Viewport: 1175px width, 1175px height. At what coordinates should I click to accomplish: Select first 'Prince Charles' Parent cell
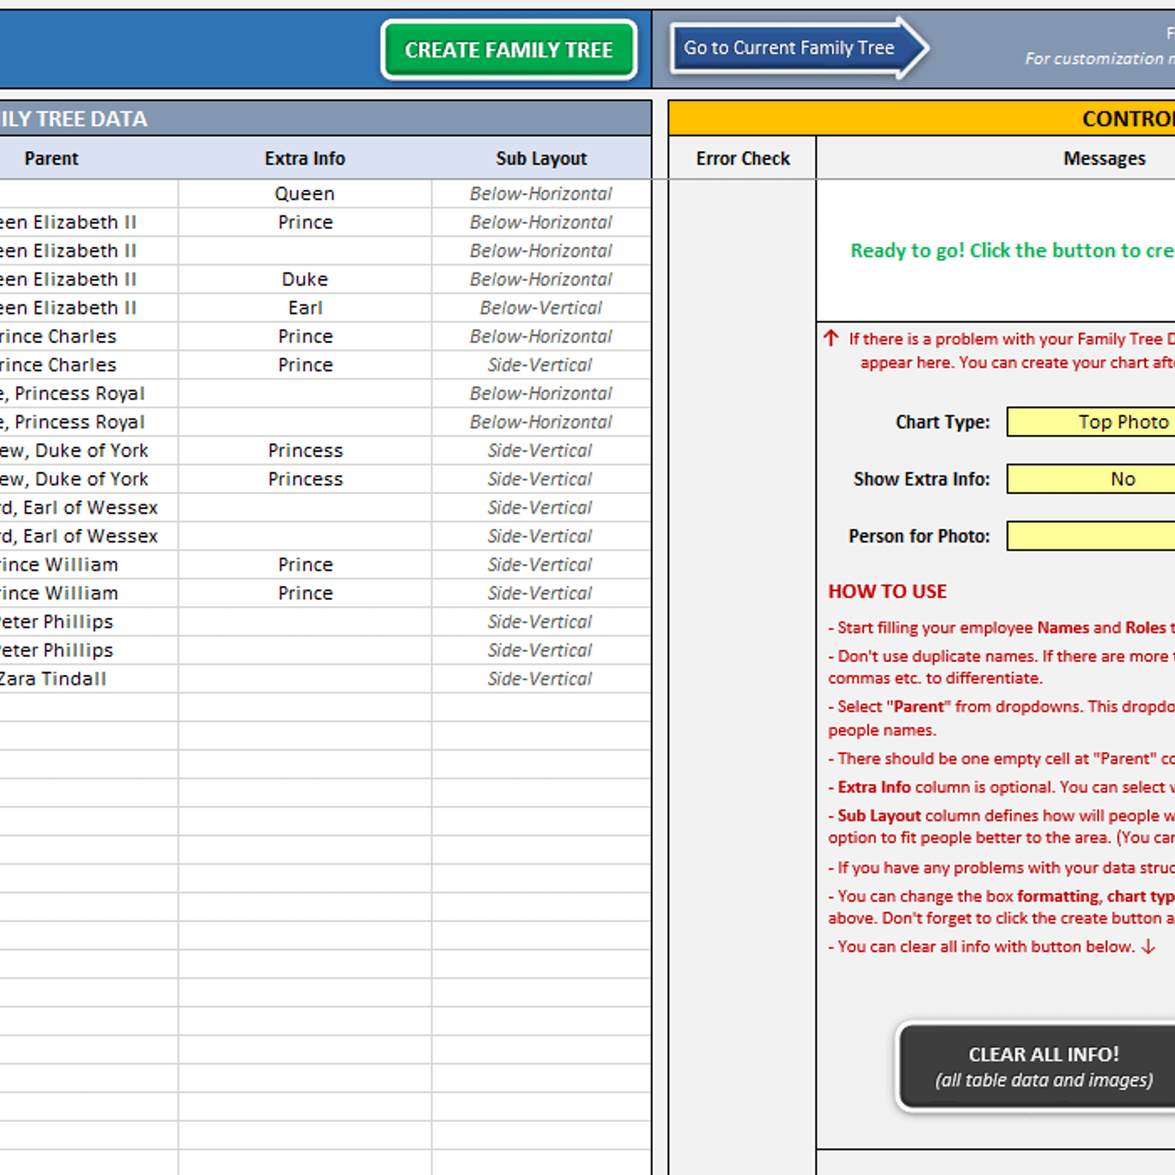88,336
